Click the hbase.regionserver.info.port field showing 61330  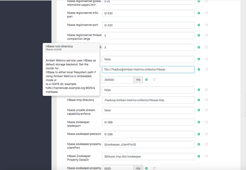tap(148, 13)
